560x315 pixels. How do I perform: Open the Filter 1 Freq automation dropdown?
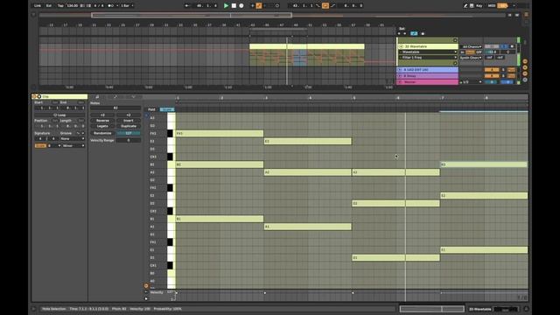[x=428, y=57]
